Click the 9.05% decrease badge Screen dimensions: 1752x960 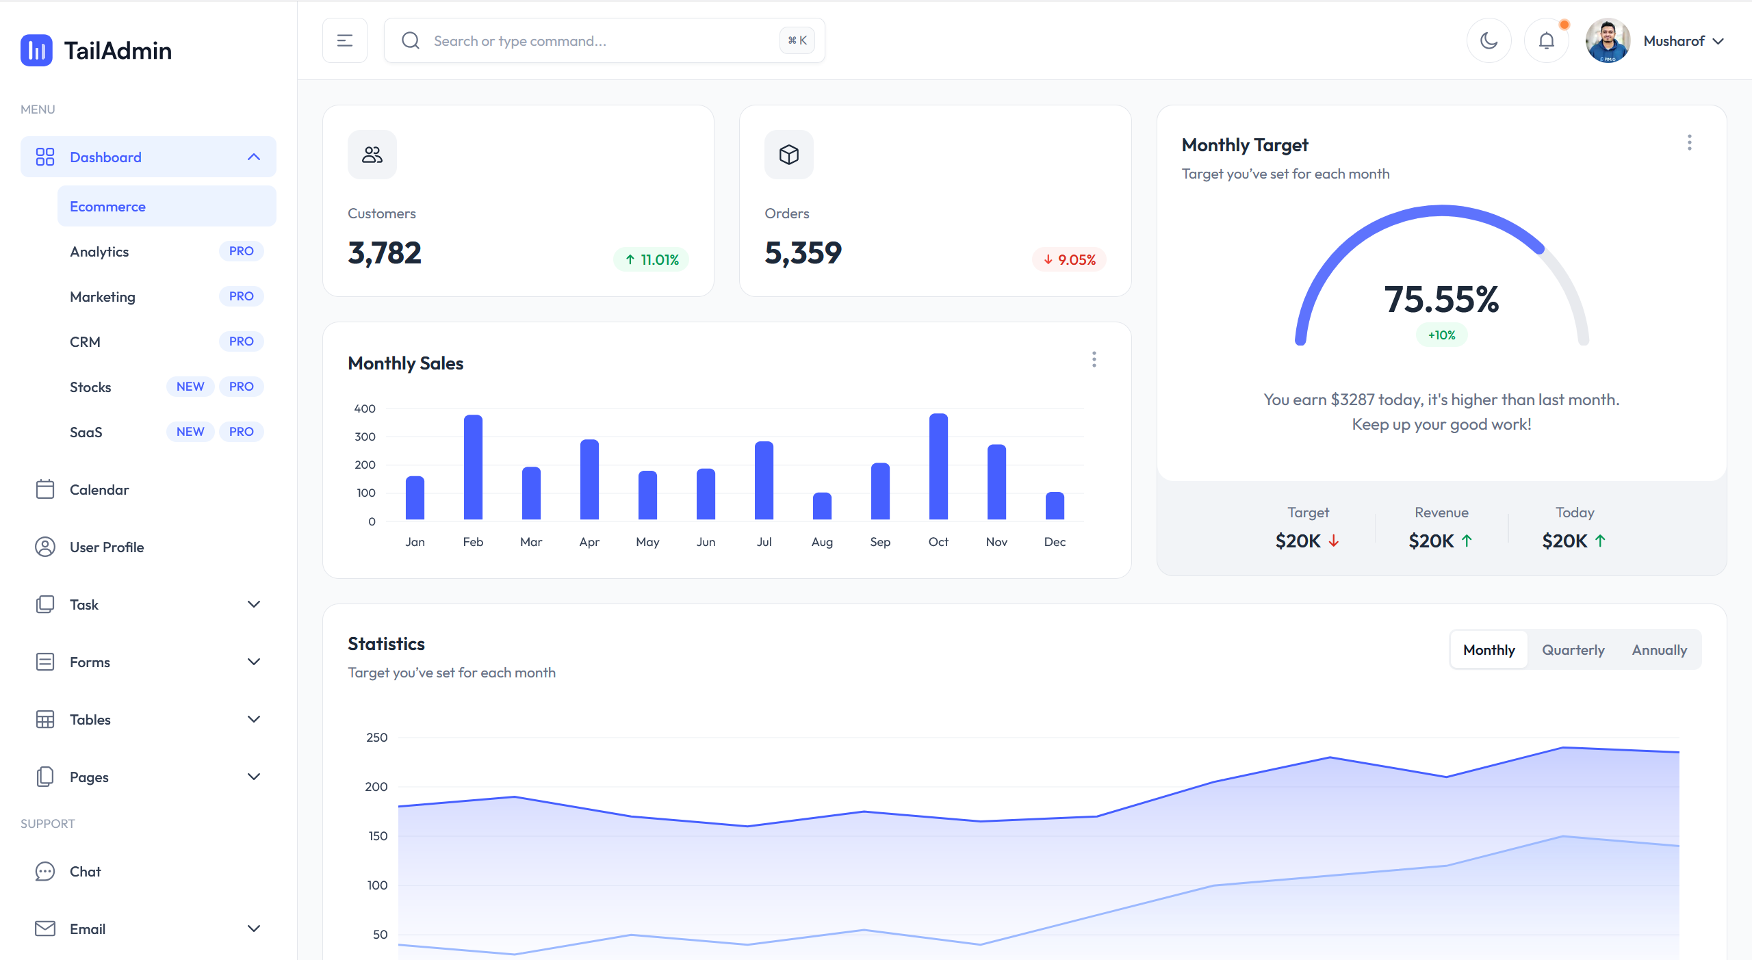pyautogui.click(x=1069, y=259)
